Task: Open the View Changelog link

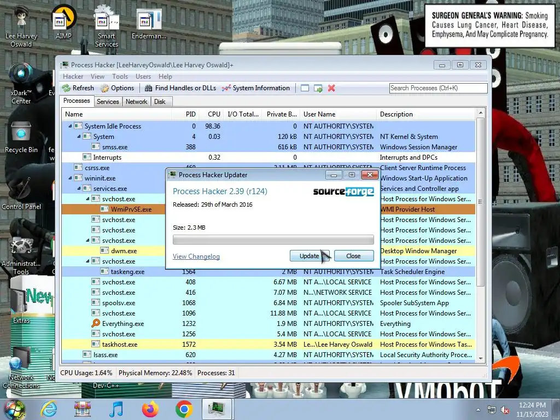Action: [196, 256]
